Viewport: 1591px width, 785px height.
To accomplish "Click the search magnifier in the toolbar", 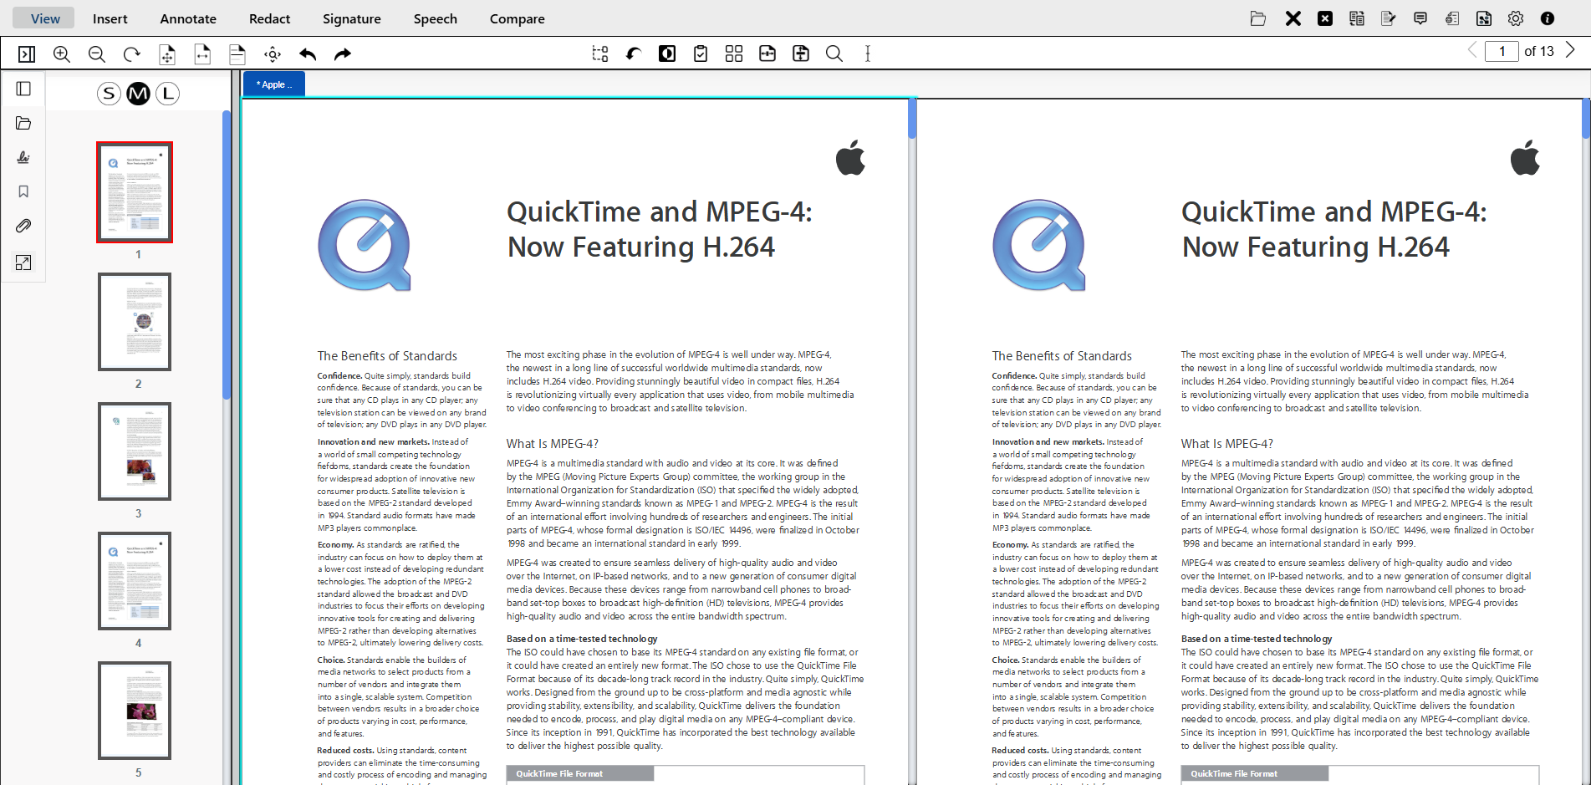I will [x=834, y=54].
